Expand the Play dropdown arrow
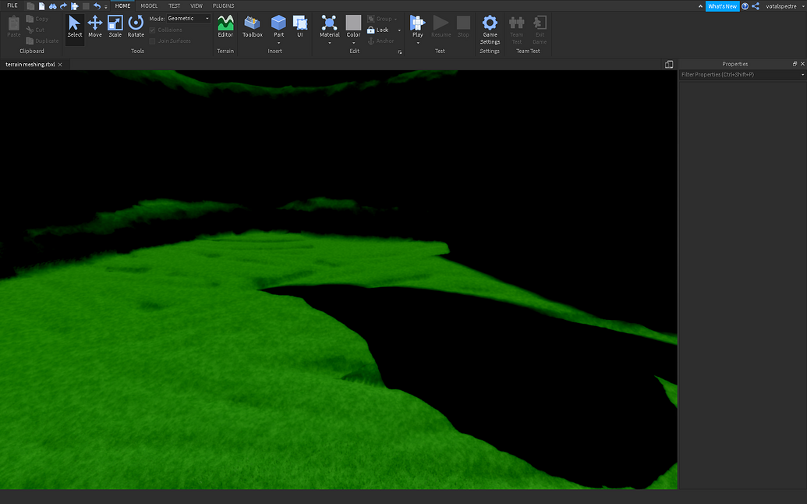This screenshot has height=504, width=807. [417, 43]
